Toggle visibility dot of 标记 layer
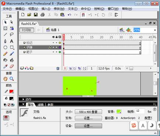Viewport: 160px width, 136px height. click(x=53, y=43)
